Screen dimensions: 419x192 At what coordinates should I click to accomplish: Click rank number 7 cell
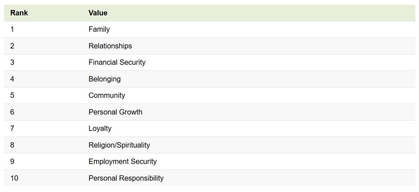click(12, 129)
